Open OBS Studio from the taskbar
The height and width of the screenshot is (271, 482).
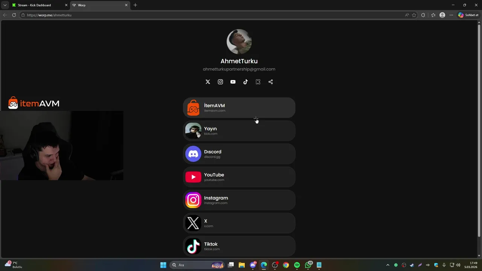tap(275, 265)
